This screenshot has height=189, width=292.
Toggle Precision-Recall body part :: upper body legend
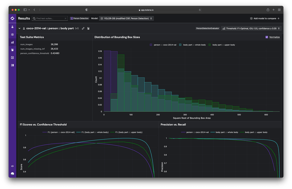click(x=254, y=132)
